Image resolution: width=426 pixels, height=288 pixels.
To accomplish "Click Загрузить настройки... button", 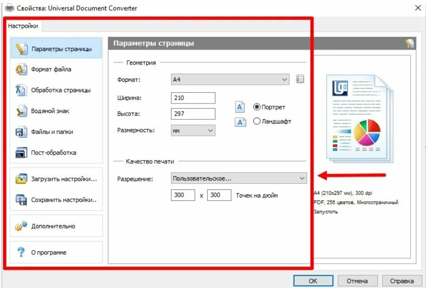I will click(x=56, y=179).
